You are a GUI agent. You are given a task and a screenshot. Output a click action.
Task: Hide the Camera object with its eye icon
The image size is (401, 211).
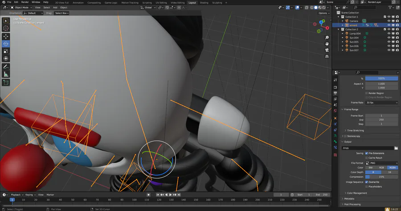click(x=389, y=21)
